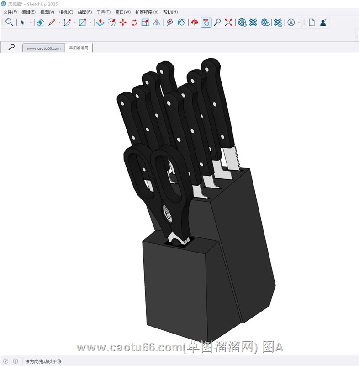The width and height of the screenshot is (359, 366).
Task: Open the 相机(C) camera menu
Action: (66, 12)
